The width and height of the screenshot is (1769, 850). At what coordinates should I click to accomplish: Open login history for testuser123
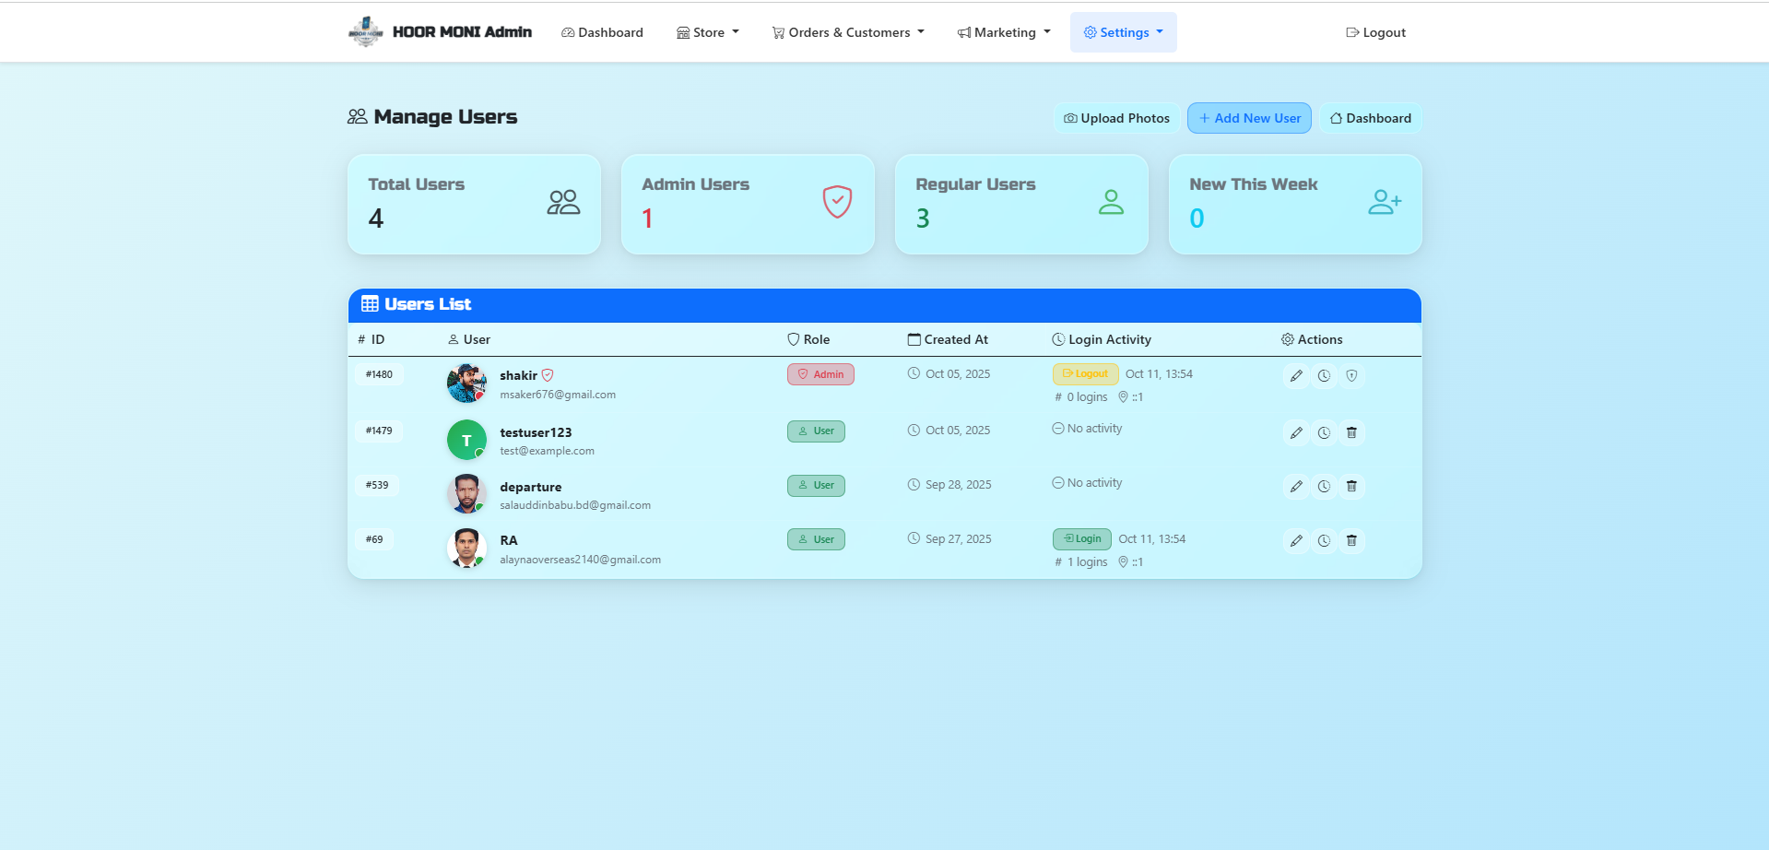(1324, 432)
